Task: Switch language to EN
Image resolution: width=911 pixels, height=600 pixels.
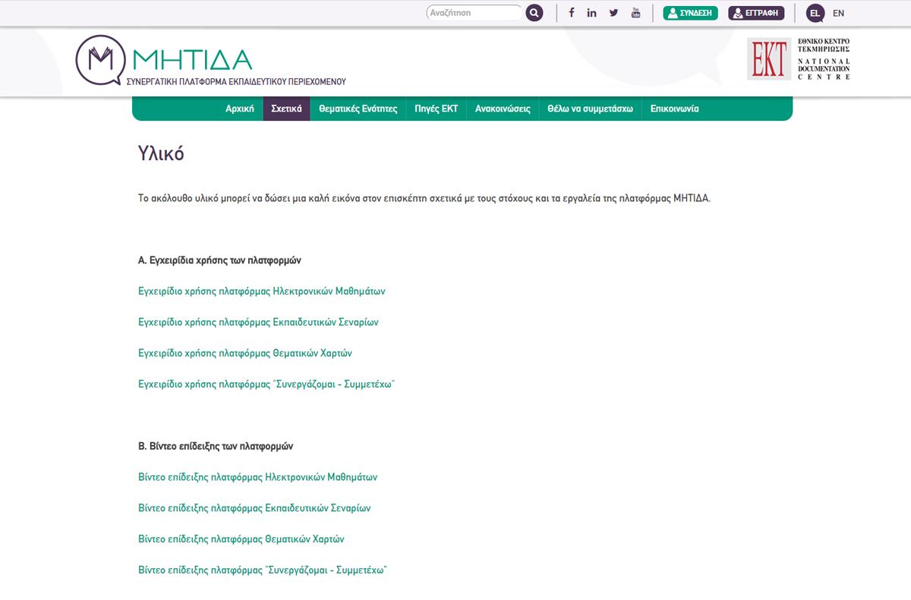Action: click(838, 13)
